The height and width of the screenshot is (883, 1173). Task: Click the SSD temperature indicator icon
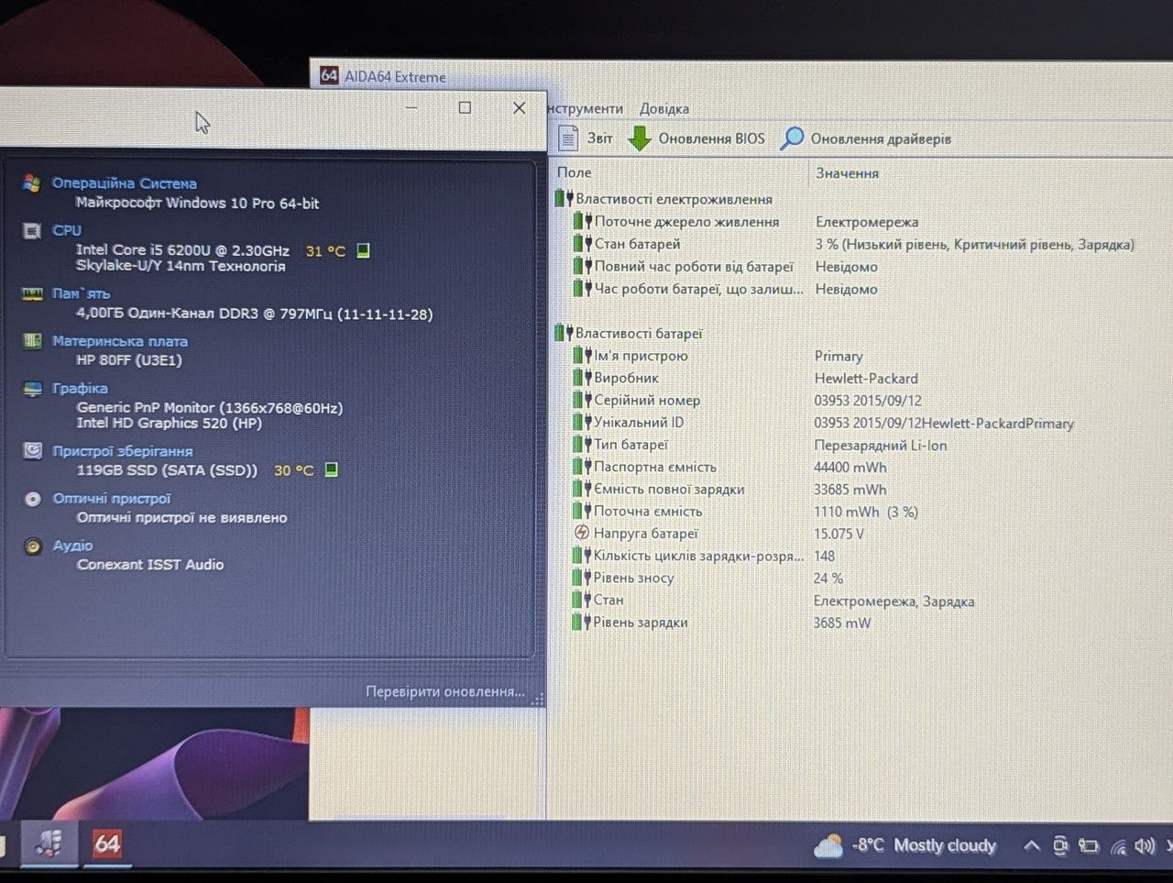point(332,469)
